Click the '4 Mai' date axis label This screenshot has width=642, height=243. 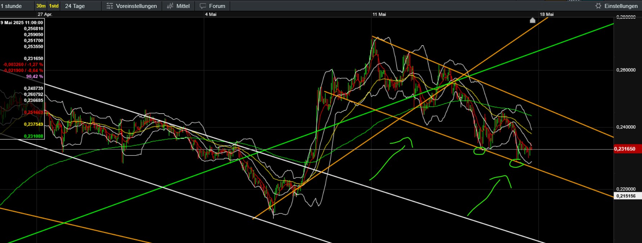pos(211,14)
